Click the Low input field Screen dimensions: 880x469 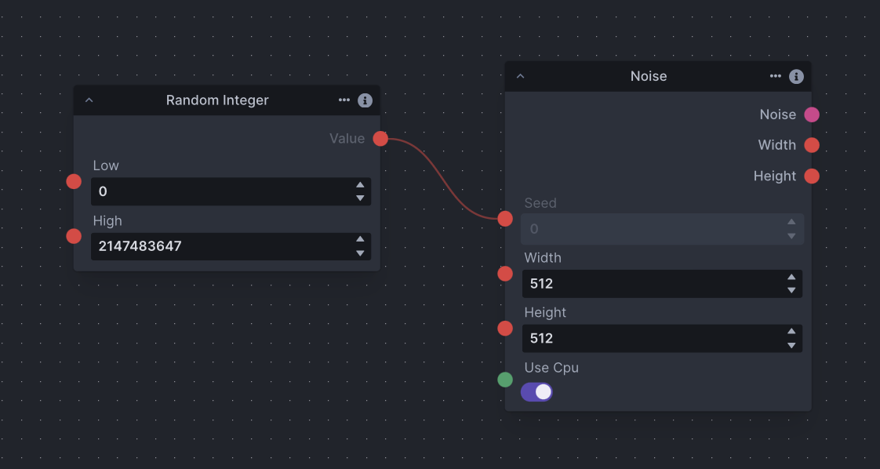[220, 191]
